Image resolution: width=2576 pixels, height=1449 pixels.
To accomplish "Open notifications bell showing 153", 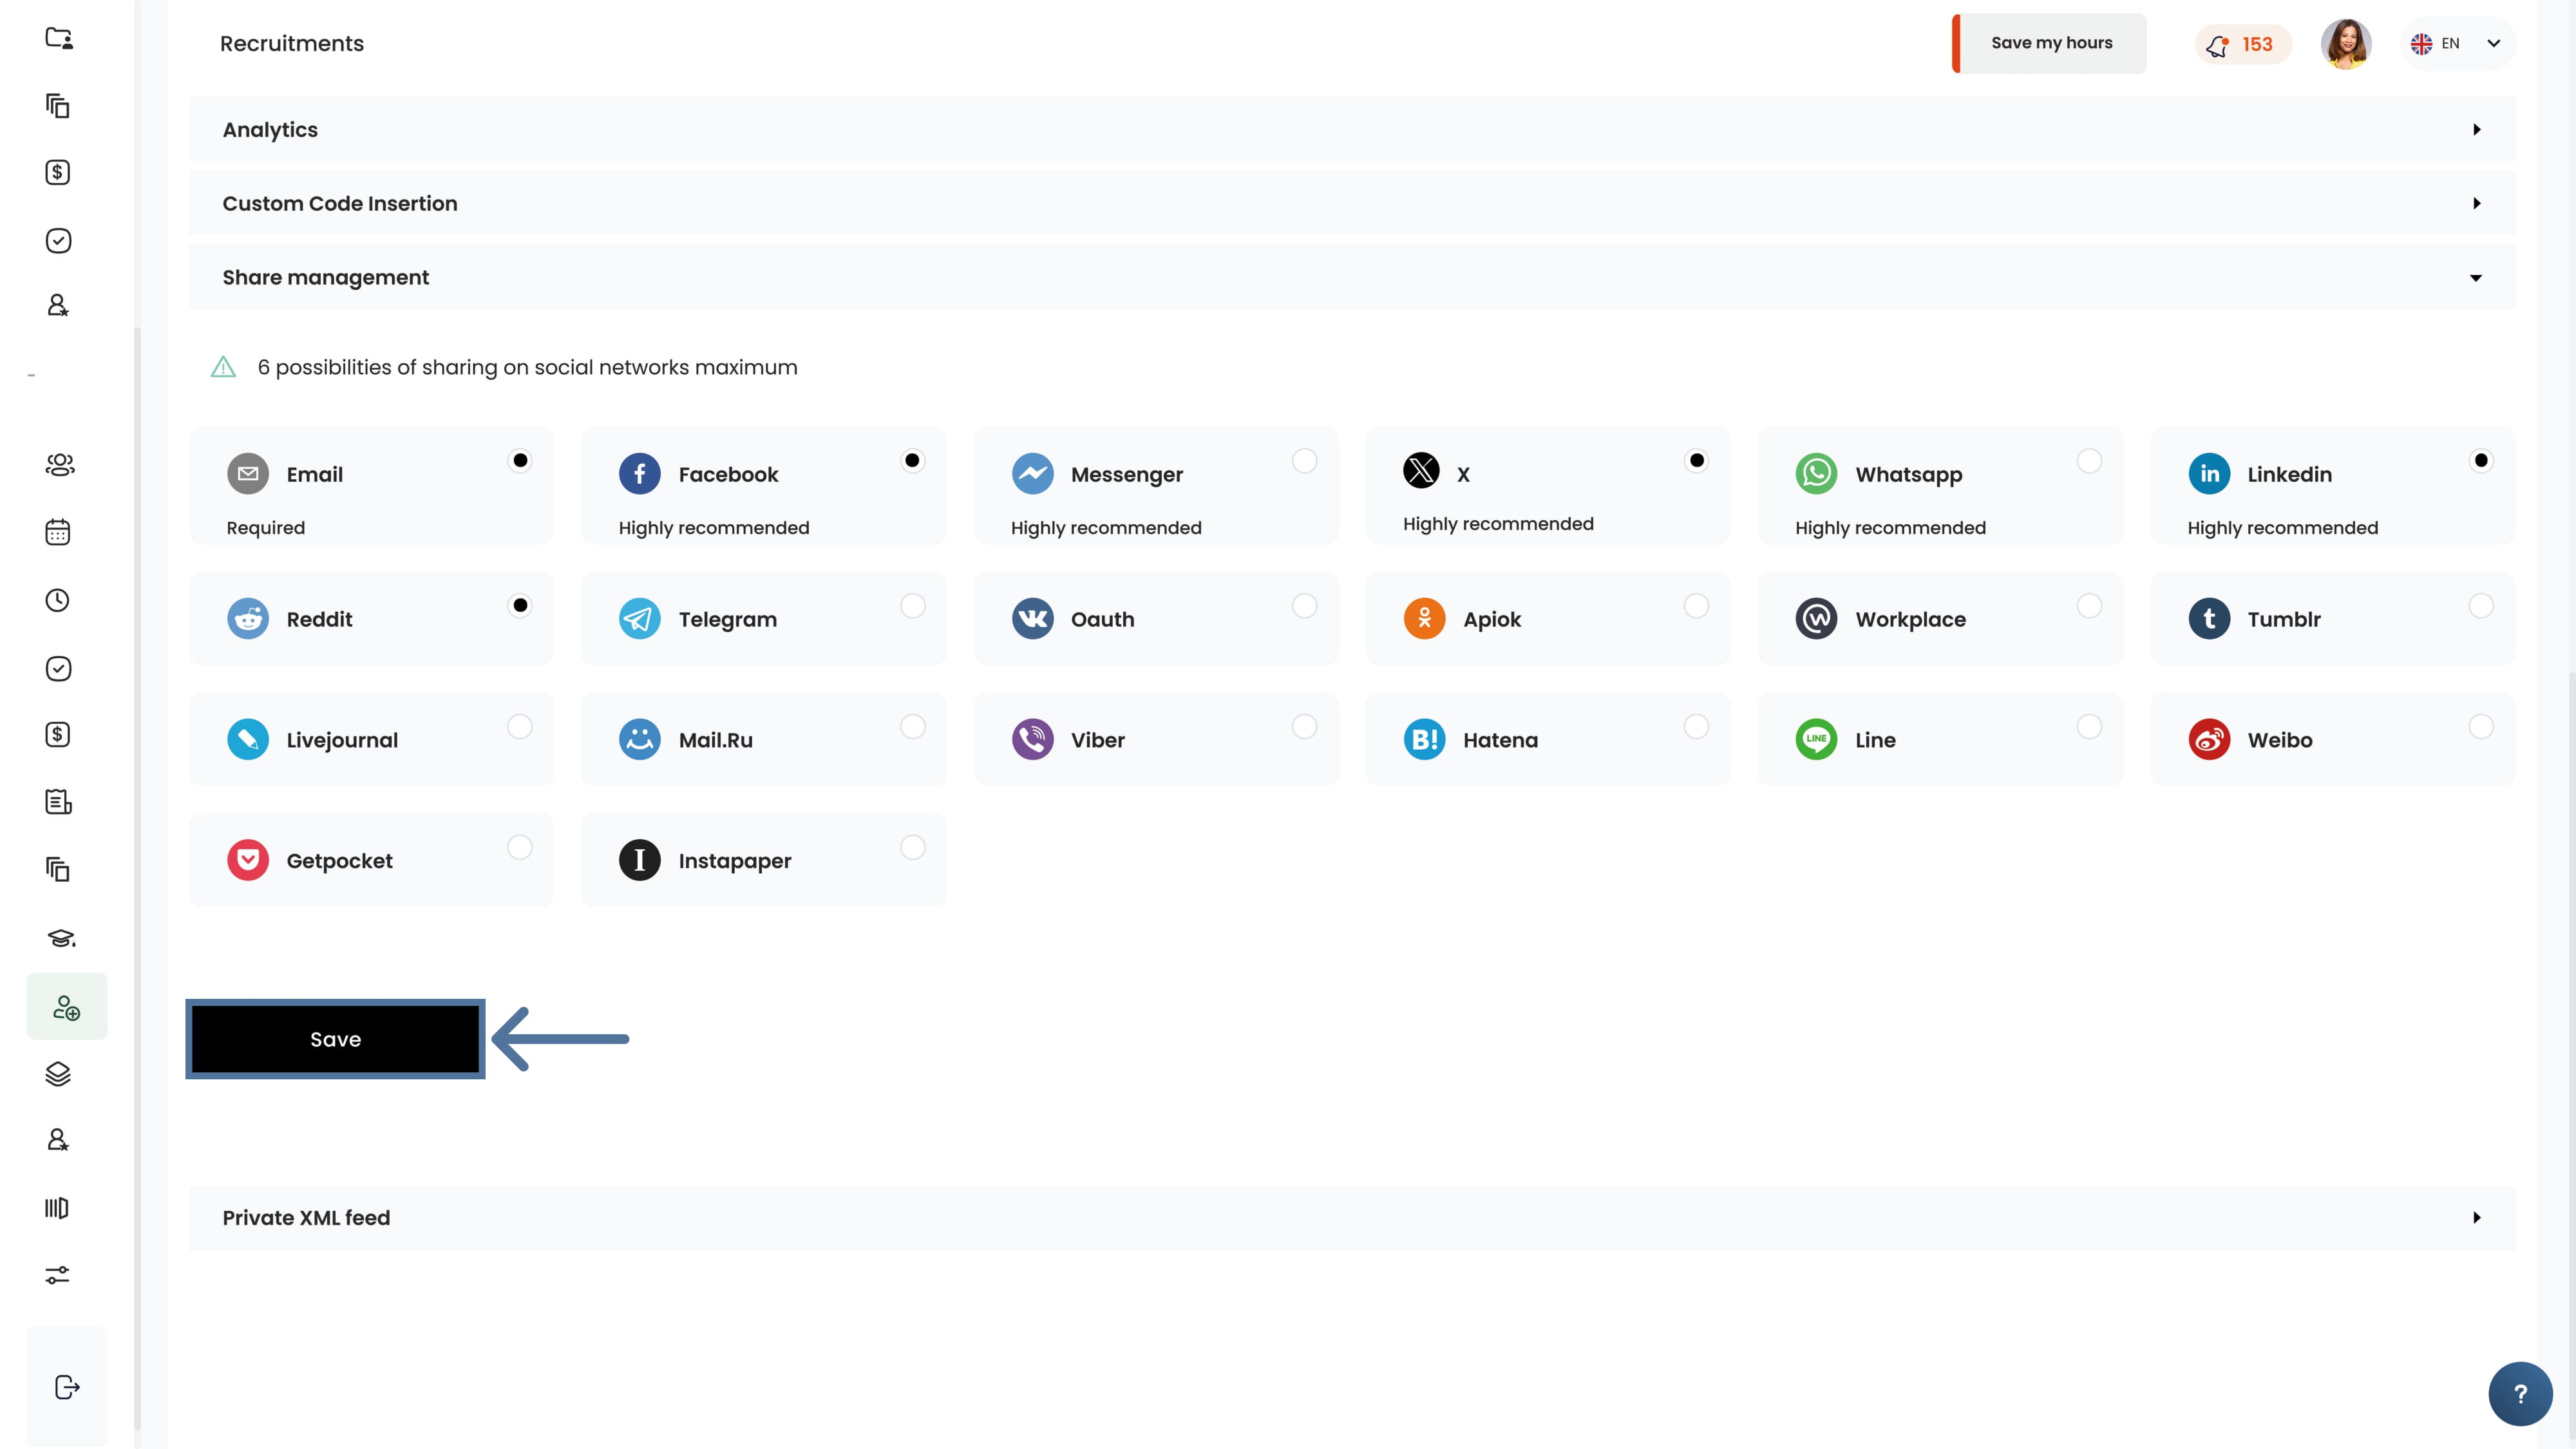I will [2242, 44].
